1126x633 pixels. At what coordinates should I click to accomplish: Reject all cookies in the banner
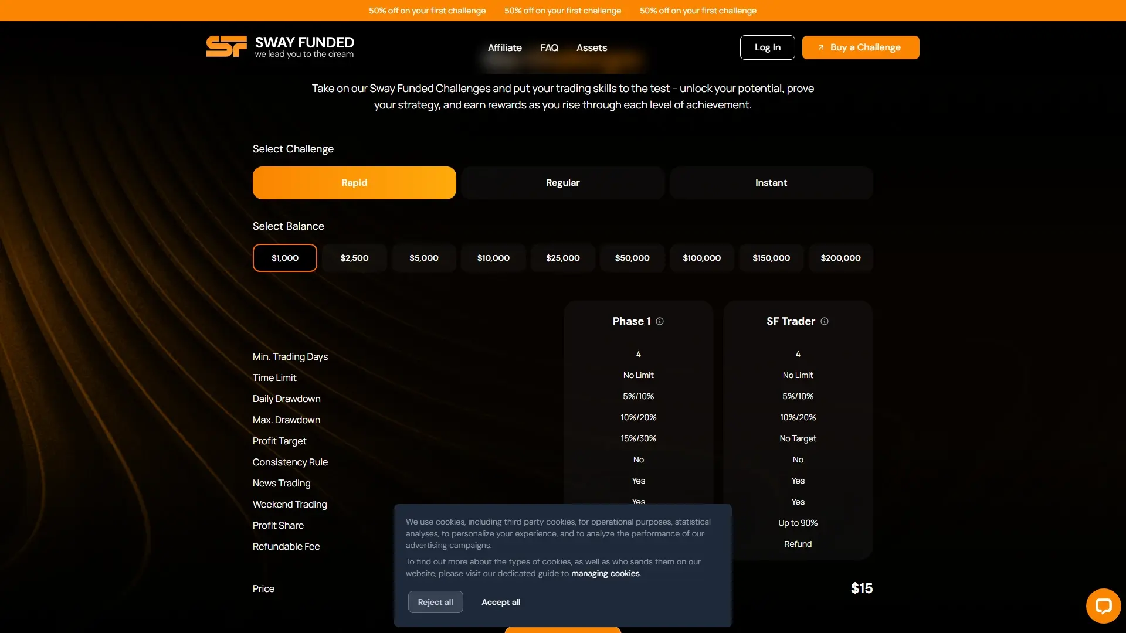click(x=435, y=602)
